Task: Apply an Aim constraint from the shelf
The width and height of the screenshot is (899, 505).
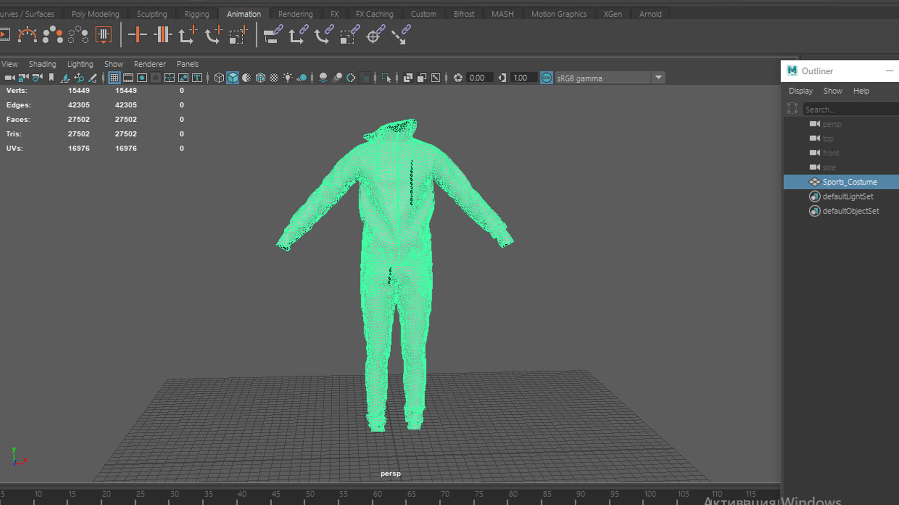Action: coord(375,35)
